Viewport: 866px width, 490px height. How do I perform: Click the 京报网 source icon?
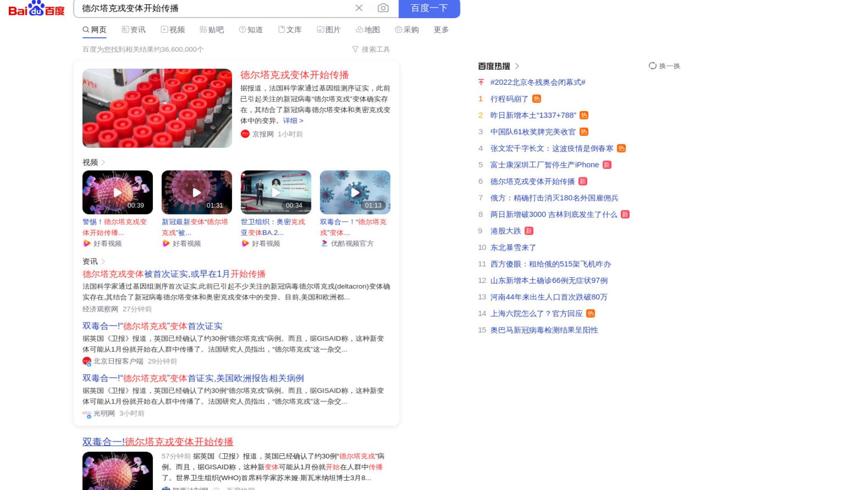coord(245,134)
